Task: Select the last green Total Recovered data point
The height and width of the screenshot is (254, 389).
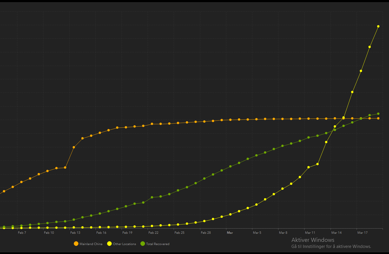Action: pyautogui.click(x=378, y=114)
